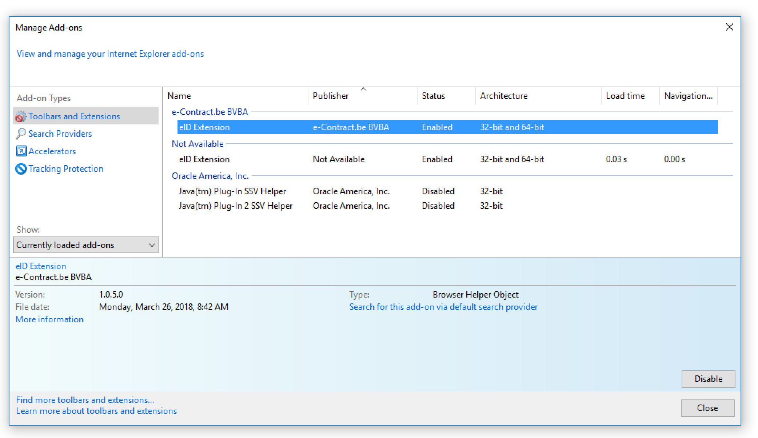
Task: Click the Search Providers magnifier icon
Action: pyautogui.click(x=21, y=134)
